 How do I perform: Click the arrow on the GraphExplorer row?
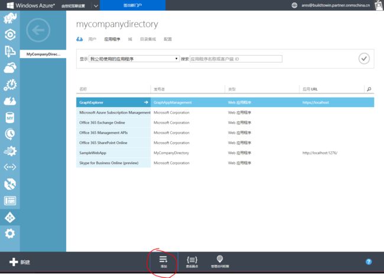(x=146, y=102)
